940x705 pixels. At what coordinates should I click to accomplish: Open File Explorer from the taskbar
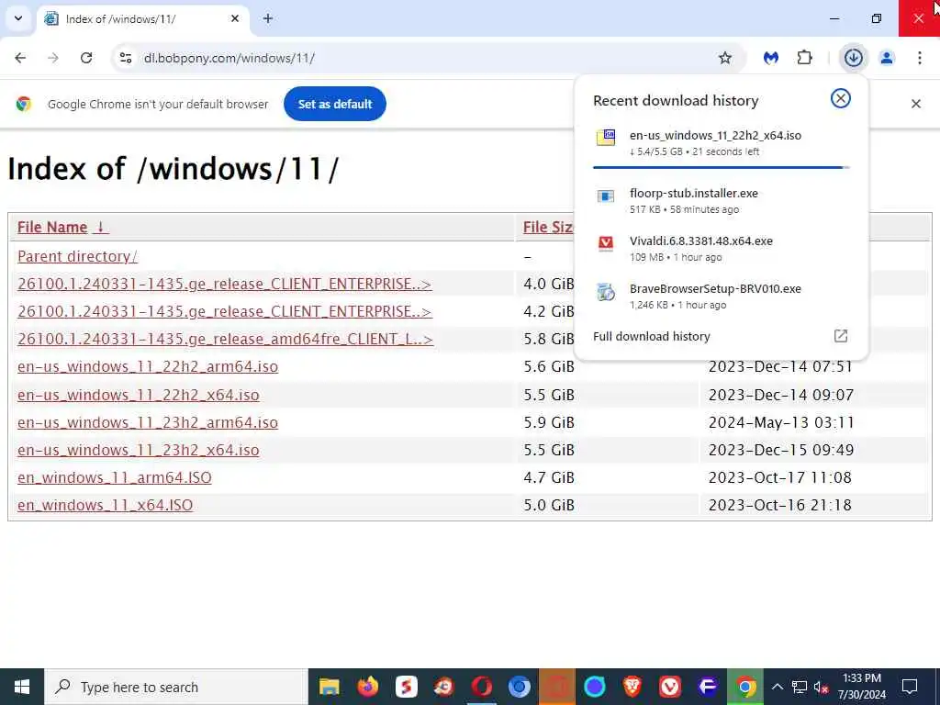pyautogui.click(x=329, y=687)
